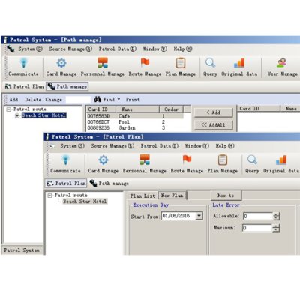
Task: Open Personnel Manage in Path manage window
Action: pyautogui.click(x=103, y=67)
